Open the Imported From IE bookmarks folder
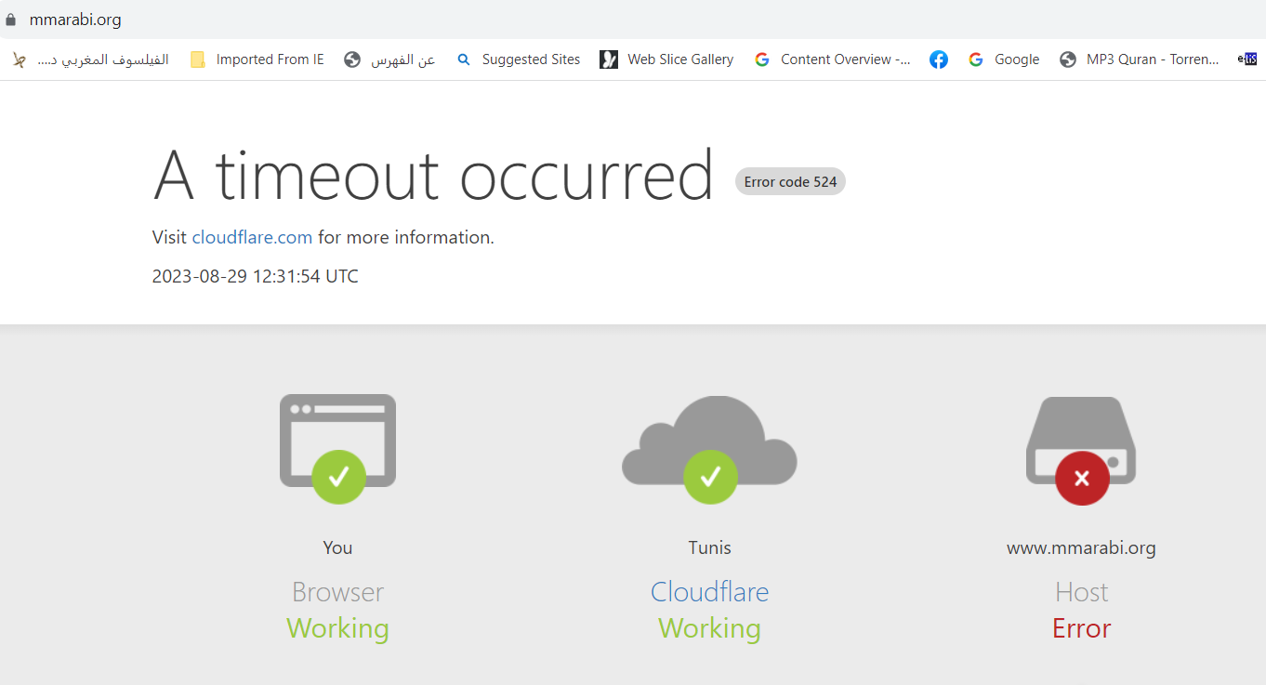The height and width of the screenshot is (685, 1266). click(257, 59)
